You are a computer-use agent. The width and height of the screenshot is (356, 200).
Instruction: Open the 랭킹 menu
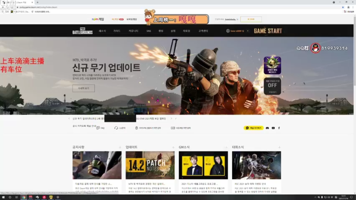(x=161, y=31)
